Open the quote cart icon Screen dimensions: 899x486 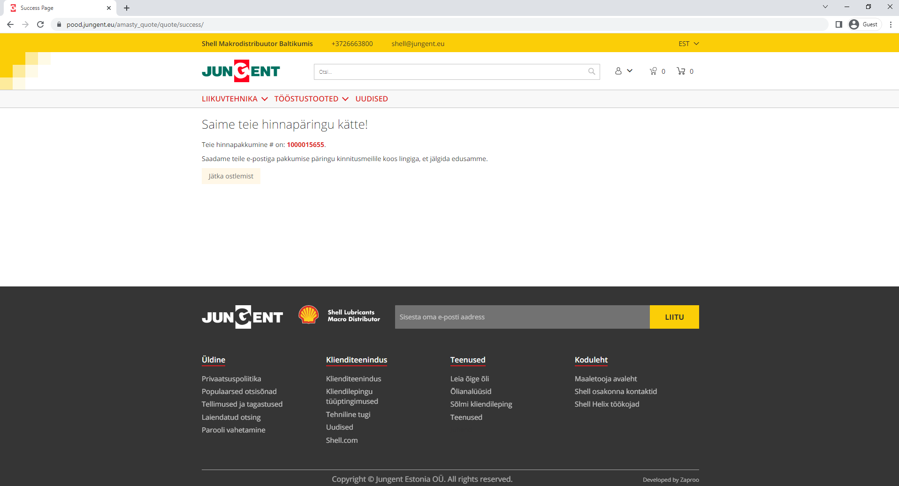coord(653,71)
